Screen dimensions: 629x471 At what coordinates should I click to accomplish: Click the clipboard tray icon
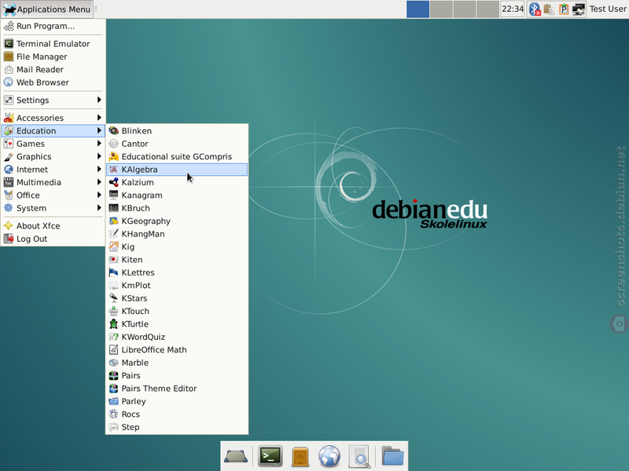click(549, 9)
